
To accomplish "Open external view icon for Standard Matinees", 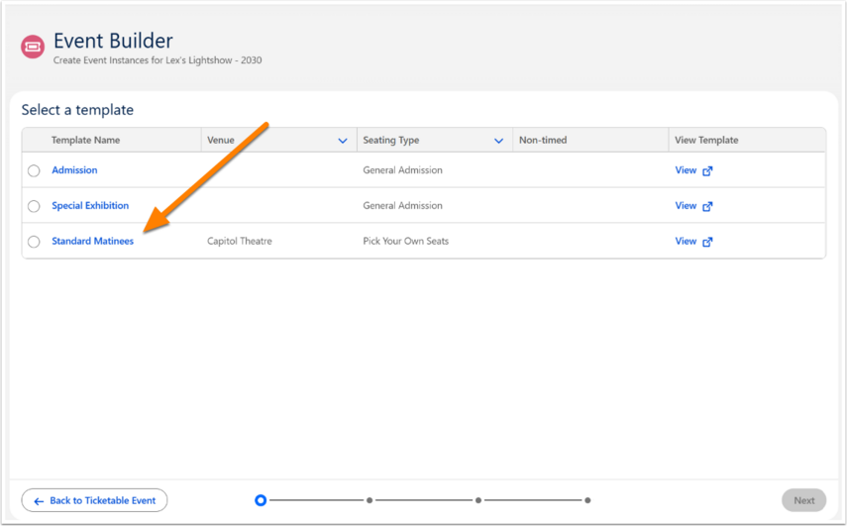I will click(707, 242).
